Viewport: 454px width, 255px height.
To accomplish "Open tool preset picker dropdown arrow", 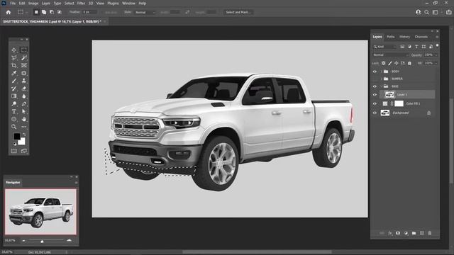I will (x=27, y=13).
